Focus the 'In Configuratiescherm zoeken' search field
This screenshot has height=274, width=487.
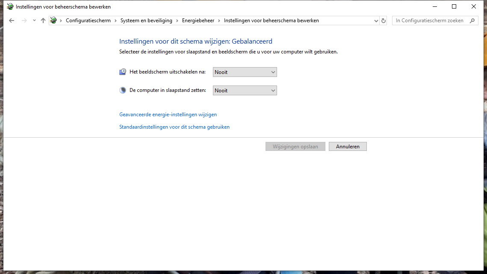pos(430,21)
